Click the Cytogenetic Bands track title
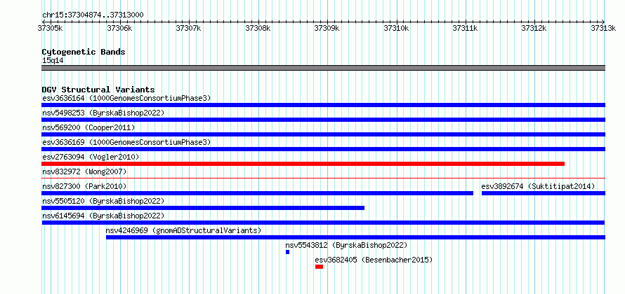The height and width of the screenshot is (294, 625). 84,52
